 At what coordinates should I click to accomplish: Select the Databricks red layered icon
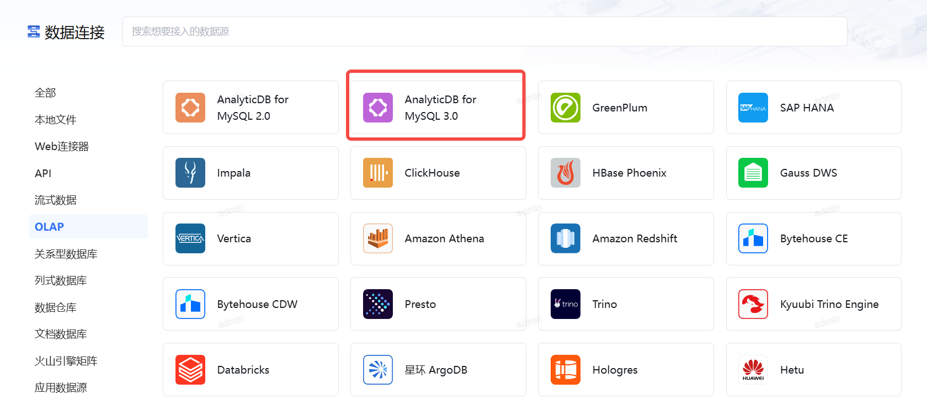point(190,369)
